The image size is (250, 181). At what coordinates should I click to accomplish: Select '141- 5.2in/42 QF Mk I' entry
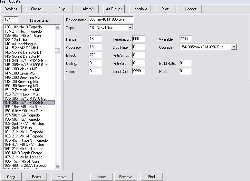coord(29,48)
